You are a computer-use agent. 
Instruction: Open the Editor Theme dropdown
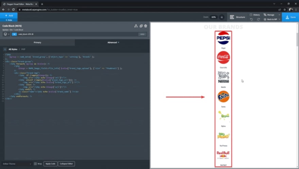[x=17, y=164]
